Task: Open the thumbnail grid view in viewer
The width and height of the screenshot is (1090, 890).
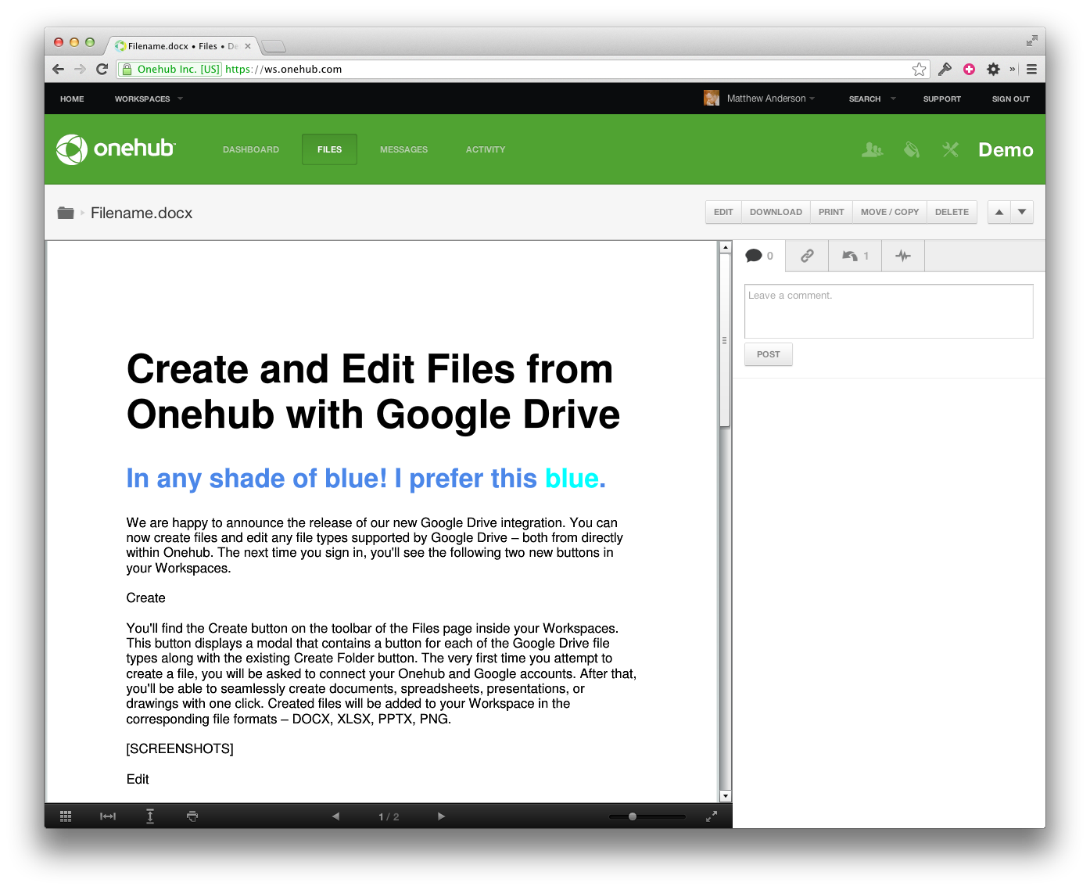Action: [x=66, y=816]
